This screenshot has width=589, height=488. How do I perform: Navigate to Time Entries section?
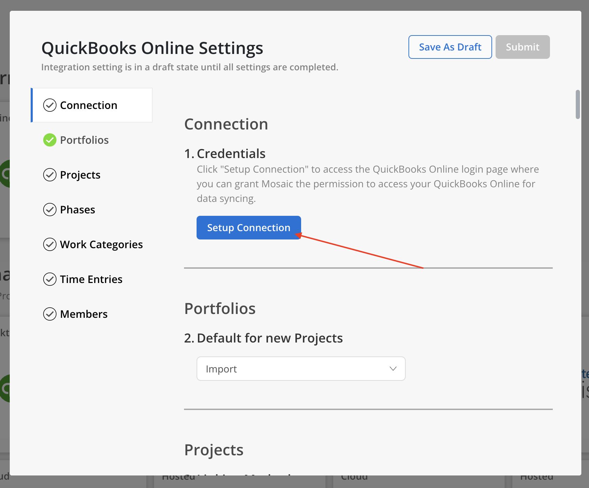pyautogui.click(x=91, y=279)
